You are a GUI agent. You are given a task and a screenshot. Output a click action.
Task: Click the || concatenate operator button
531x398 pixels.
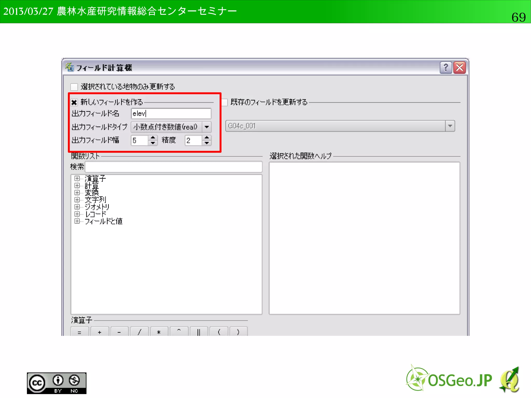point(199,331)
